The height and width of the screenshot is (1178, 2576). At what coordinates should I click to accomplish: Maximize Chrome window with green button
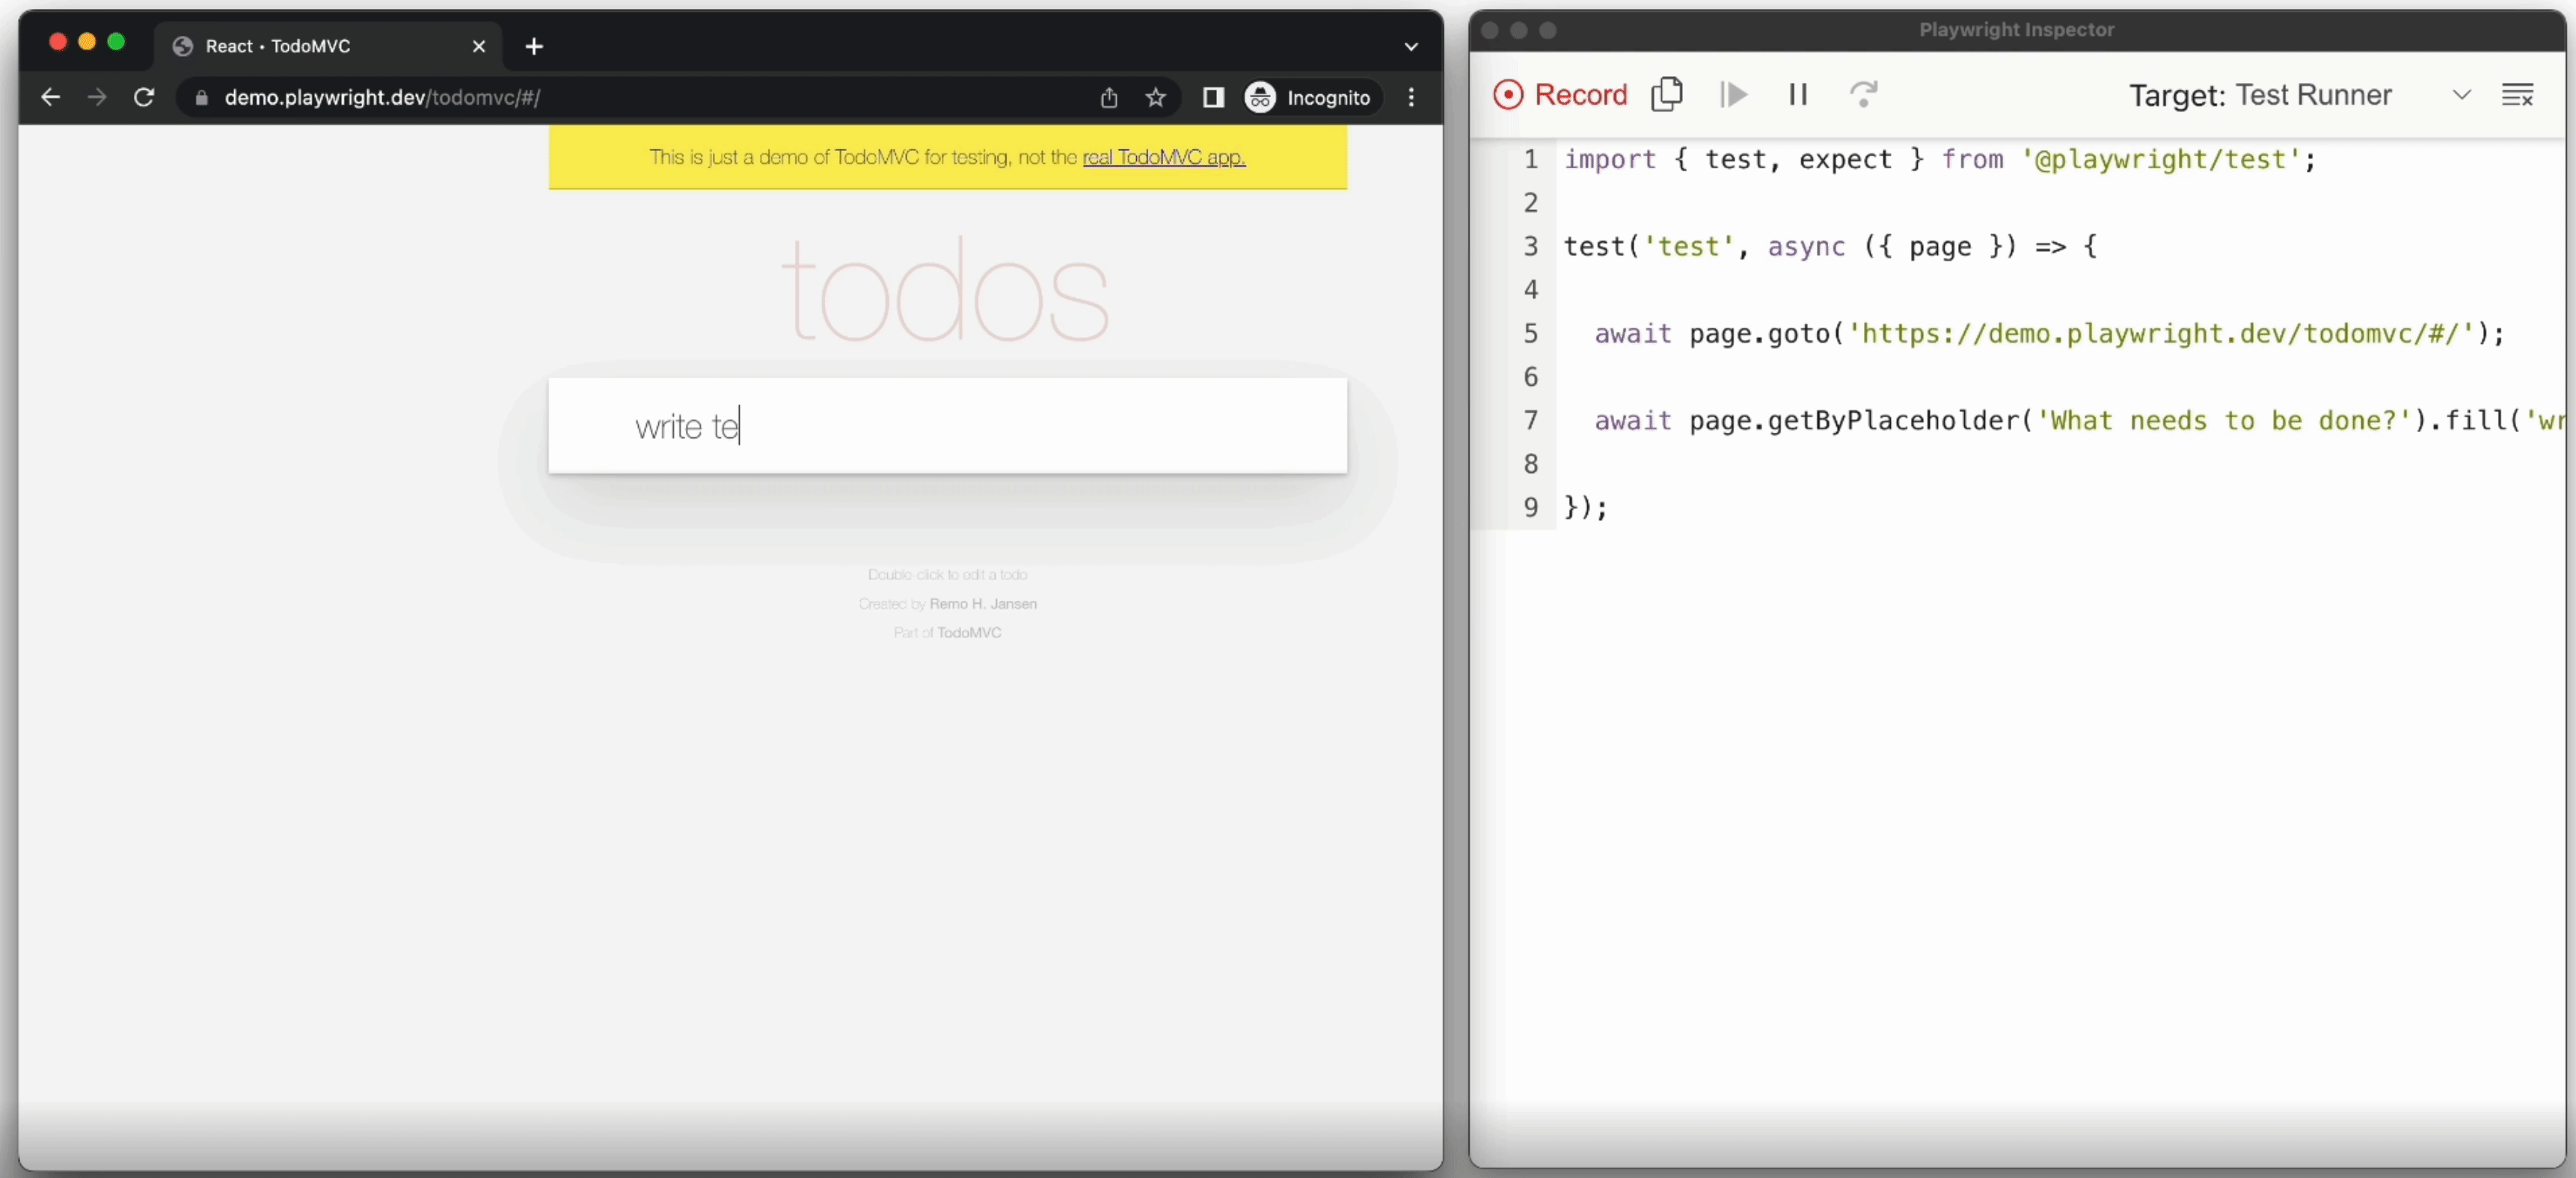tap(116, 41)
